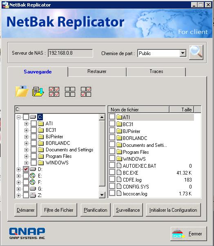Open Filtre de Fichier settings
This screenshot has height=246, width=214.
click(59, 210)
